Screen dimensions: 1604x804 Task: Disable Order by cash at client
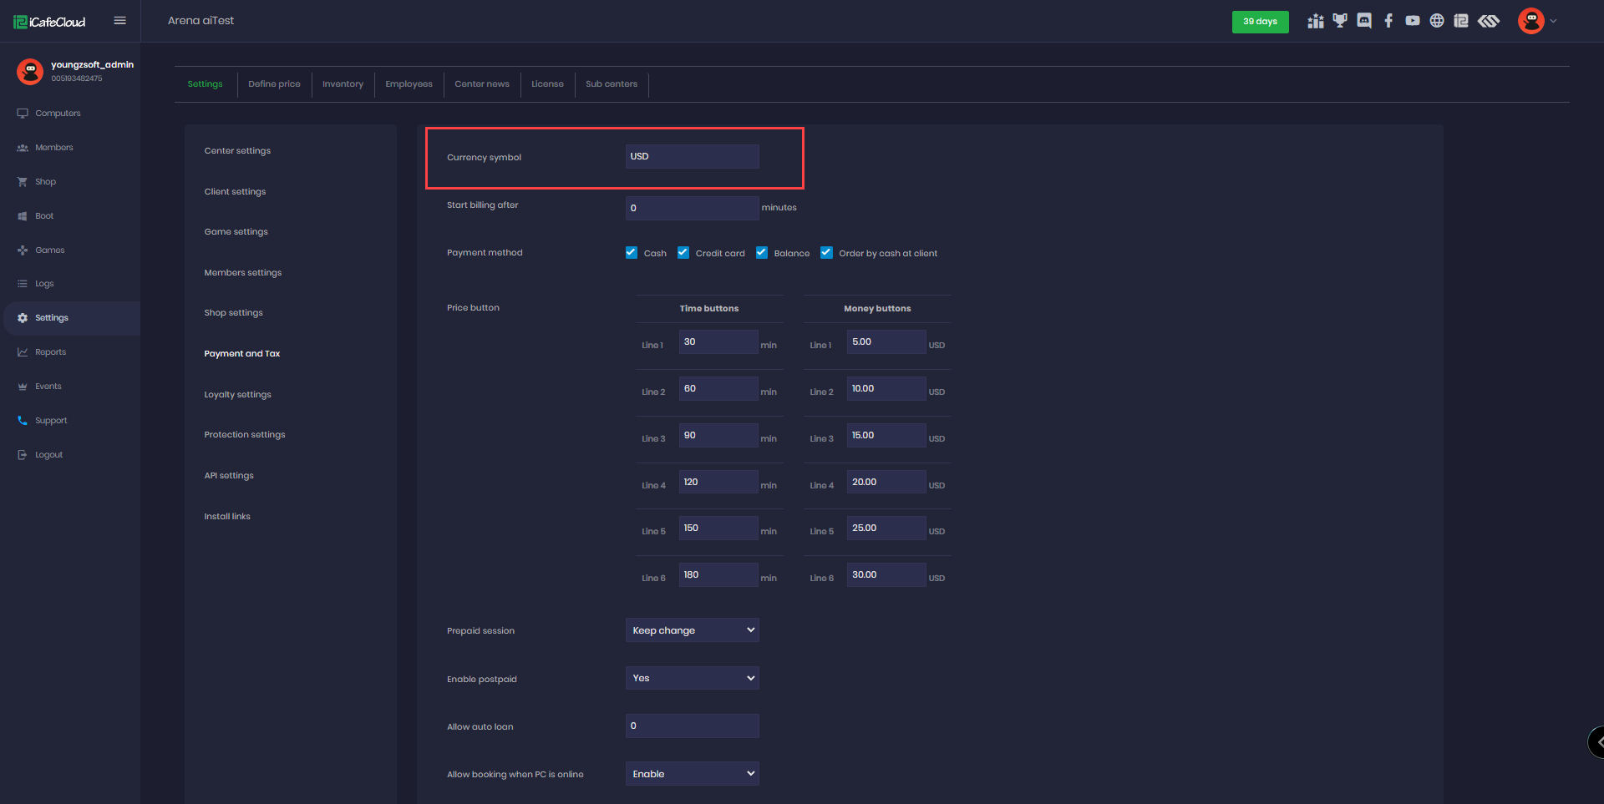(x=826, y=253)
